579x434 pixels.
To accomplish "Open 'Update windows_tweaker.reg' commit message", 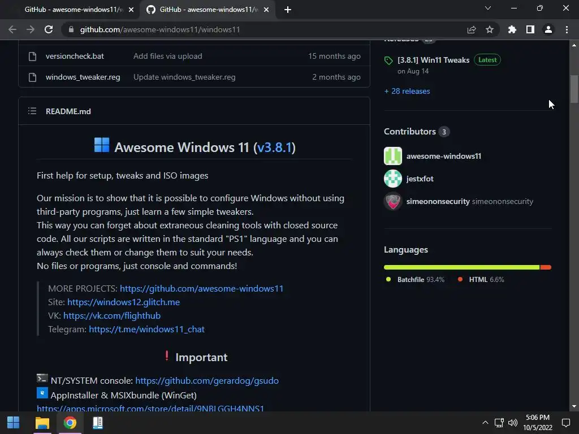I will pyautogui.click(x=184, y=77).
